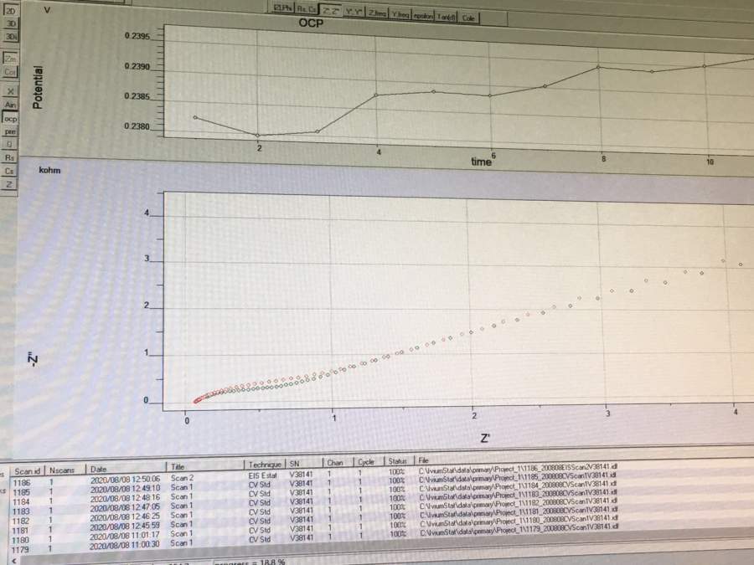Open the Rs, Cs plot tab
This screenshot has height=565, width=754.
pos(307,10)
